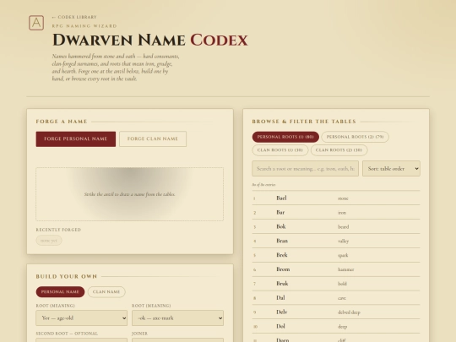Select the 'Brek' root entry
Screen dimensions: 456x342
(x=282, y=255)
